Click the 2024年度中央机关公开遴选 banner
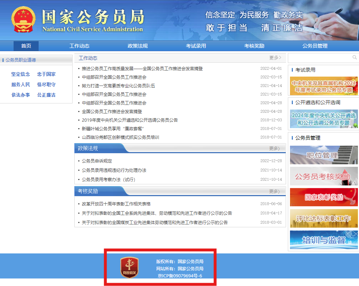 tap(324, 119)
